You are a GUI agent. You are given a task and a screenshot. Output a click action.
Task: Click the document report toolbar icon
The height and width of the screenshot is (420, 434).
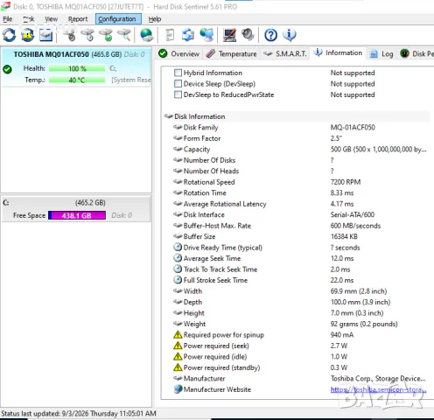point(170,35)
